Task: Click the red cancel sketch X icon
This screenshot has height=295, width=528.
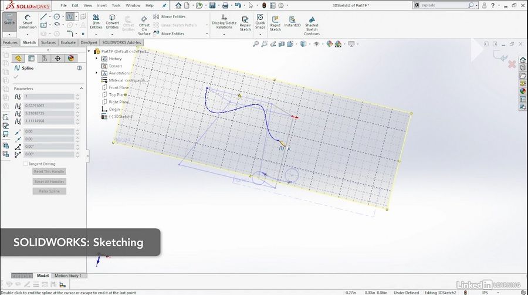Action: point(512,64)
